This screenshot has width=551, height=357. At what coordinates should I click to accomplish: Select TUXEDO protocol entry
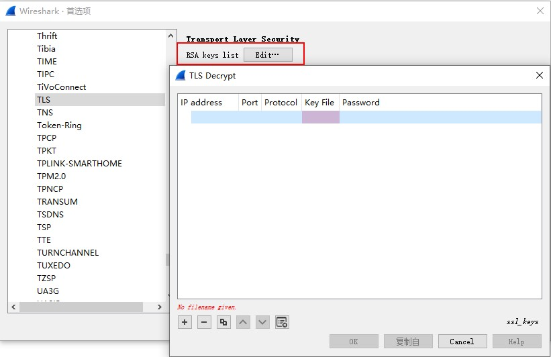(54, 266)
